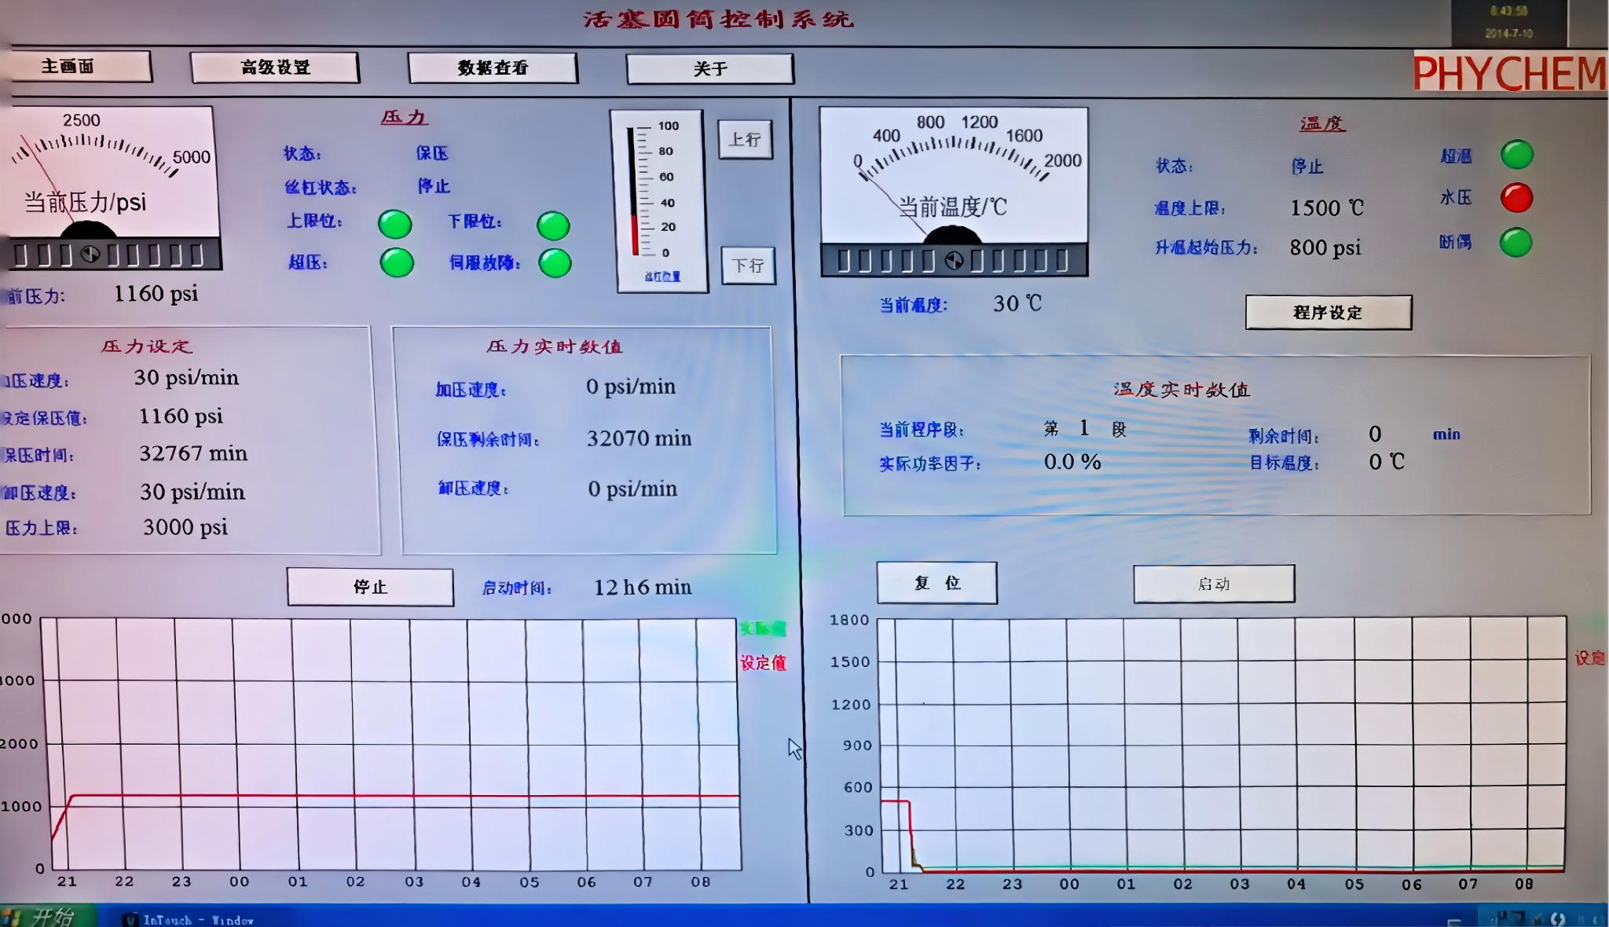Click the Windows 开始 start button
This screenshot has height=927, width=1609.
click(47, 917)
